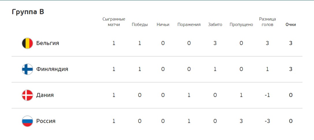Click the Забито column header

[x=215, y=25]
